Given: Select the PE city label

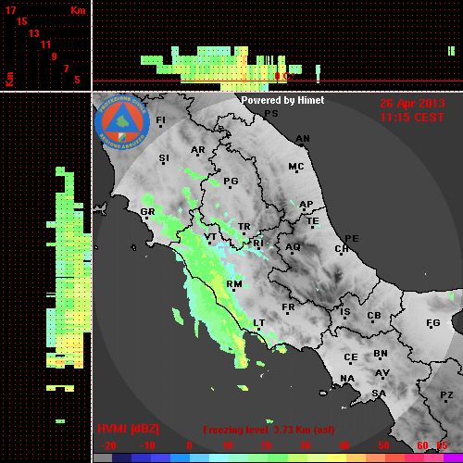Looking at the screenshot, I should pyautogui.click(x=352, y=238).
